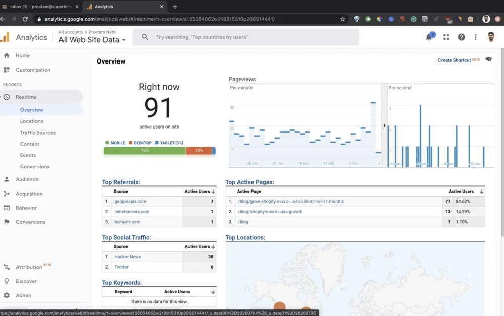Image resolution: width=504 pixels, height=316 pixels.
Task: Click the Create Shortcut link
Action: point(454,60)
